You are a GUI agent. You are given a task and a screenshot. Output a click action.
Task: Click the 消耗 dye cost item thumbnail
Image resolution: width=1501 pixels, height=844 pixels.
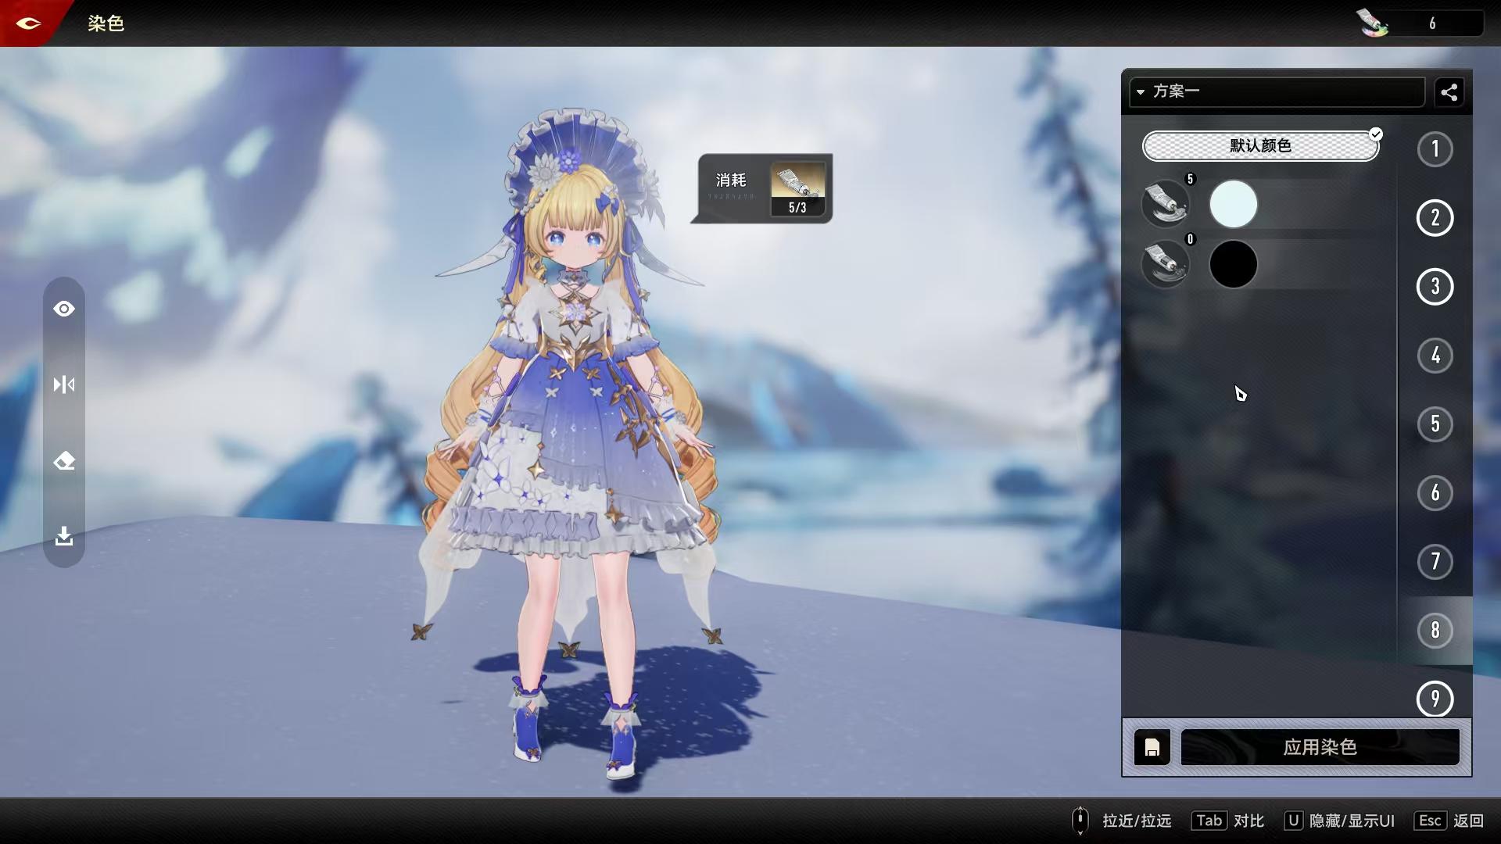pos(797,188)
